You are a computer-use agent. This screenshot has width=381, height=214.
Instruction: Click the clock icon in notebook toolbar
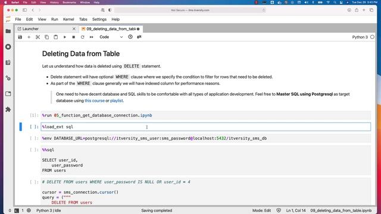pyautogui.click(x=130, y=37)
